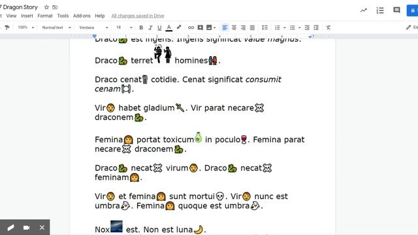Open zoom level dropdown

pos(26,27)
